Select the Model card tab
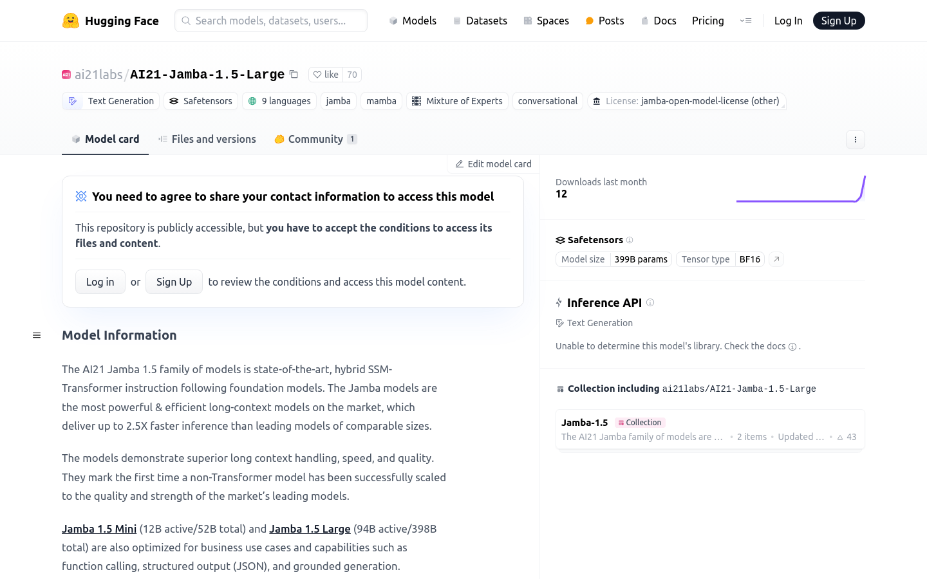927x579 pixels. pyautogui.click(x=105, y=139)
